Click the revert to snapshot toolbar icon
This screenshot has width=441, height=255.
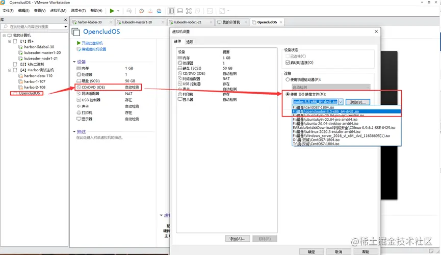[150, 11]
